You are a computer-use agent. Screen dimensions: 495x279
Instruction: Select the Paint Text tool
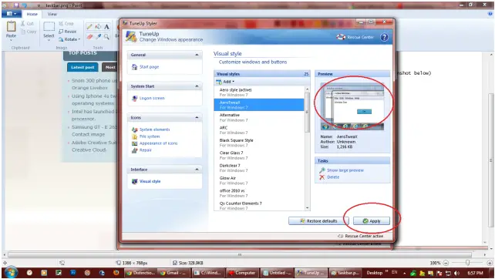click(x=106, y=27)
